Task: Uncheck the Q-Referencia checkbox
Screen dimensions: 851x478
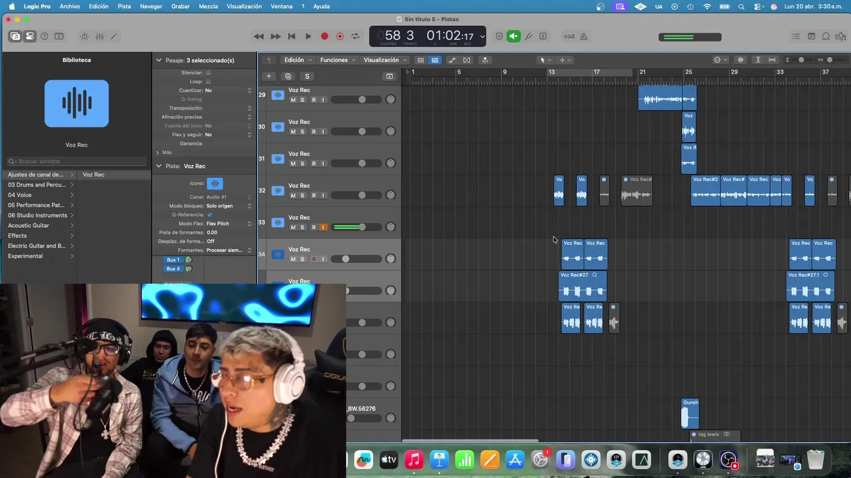Action: click(x=209, y=214)
